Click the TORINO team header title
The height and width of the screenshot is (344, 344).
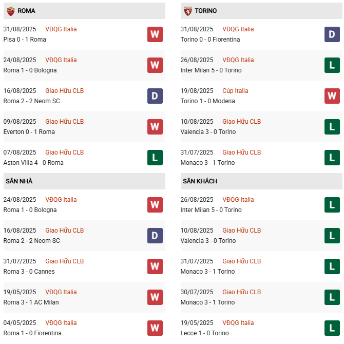click(x=206, y=11)
